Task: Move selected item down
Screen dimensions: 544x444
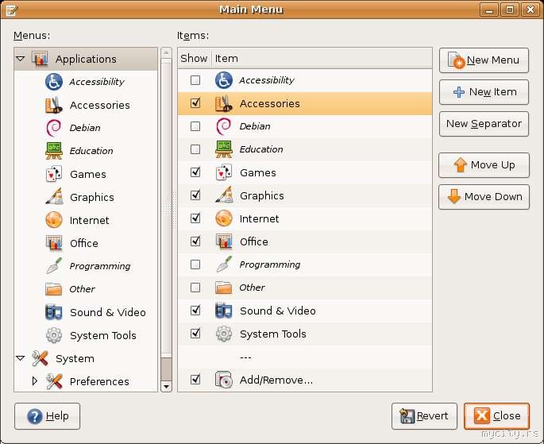Action: pos(484,197)
